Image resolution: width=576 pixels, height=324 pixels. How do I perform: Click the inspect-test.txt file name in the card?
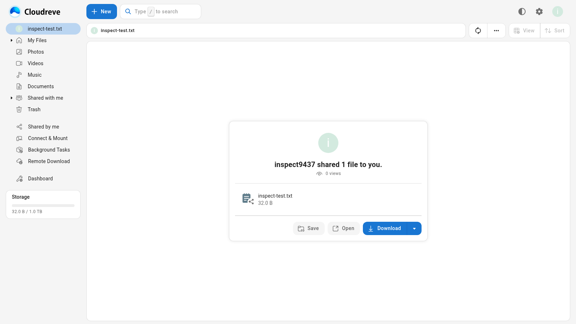pos(275,196)
